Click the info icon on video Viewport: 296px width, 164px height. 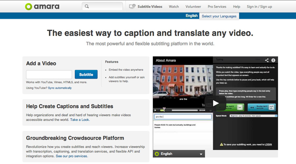coord(273,60)
